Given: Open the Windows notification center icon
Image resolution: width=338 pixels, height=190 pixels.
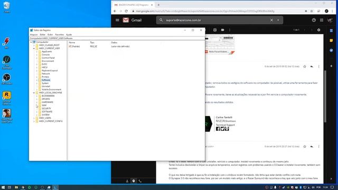Looking at the screenshot, I should [332, 187].
